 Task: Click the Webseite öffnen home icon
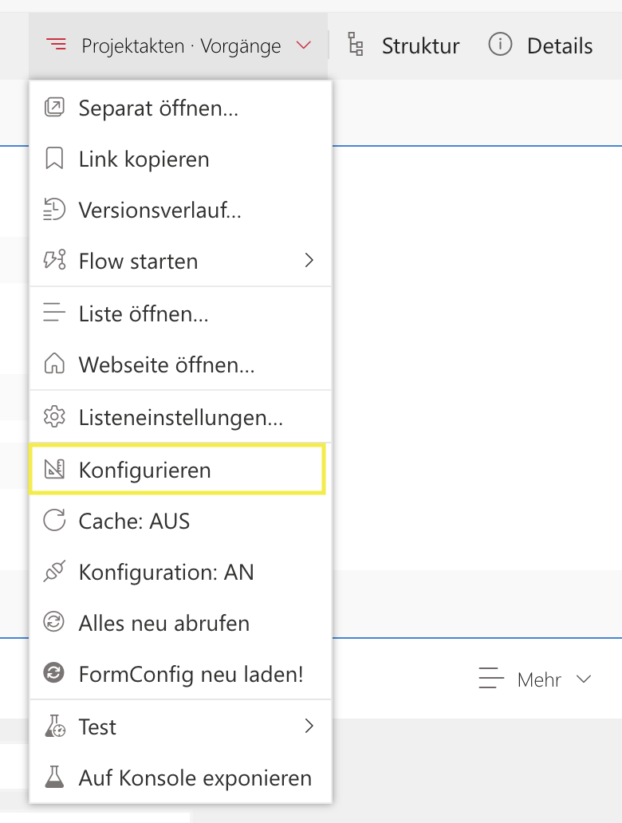(x=54, y=364)
